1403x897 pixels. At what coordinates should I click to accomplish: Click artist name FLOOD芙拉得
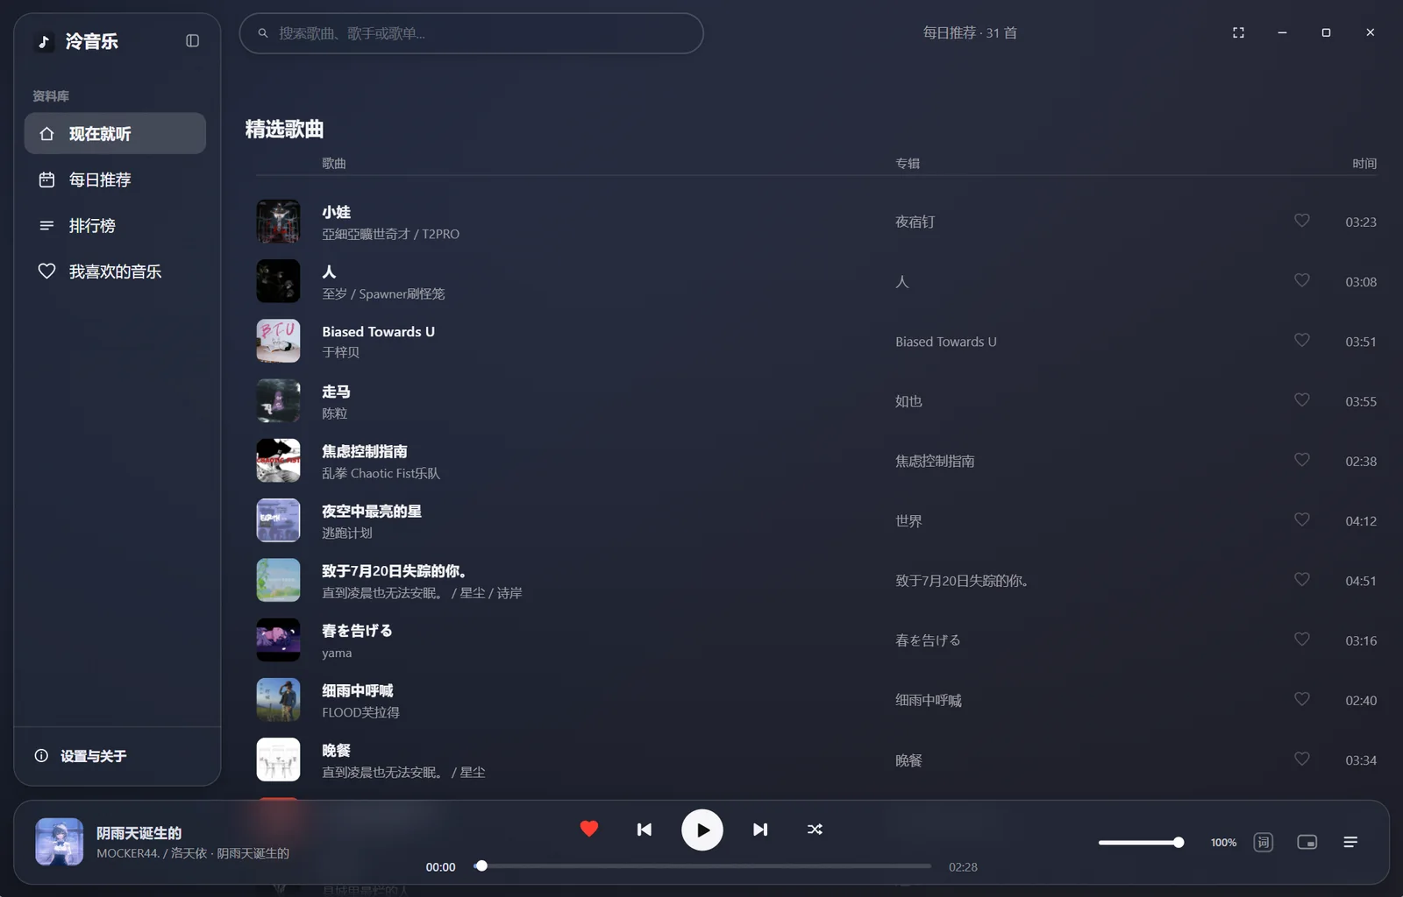(360, 712)
